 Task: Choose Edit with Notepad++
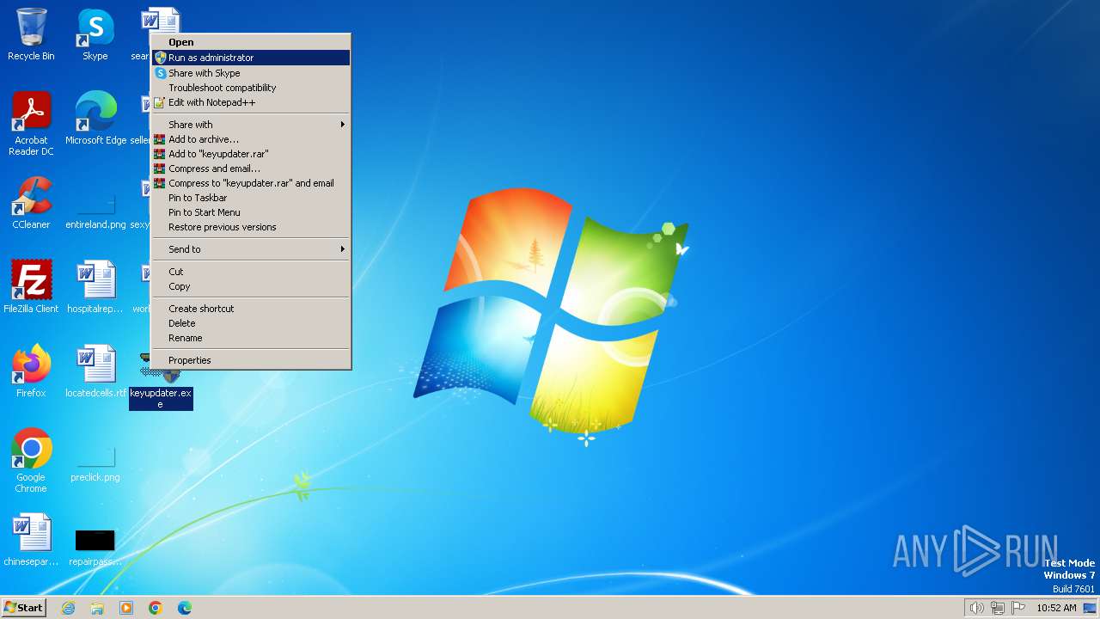point(251,102)
